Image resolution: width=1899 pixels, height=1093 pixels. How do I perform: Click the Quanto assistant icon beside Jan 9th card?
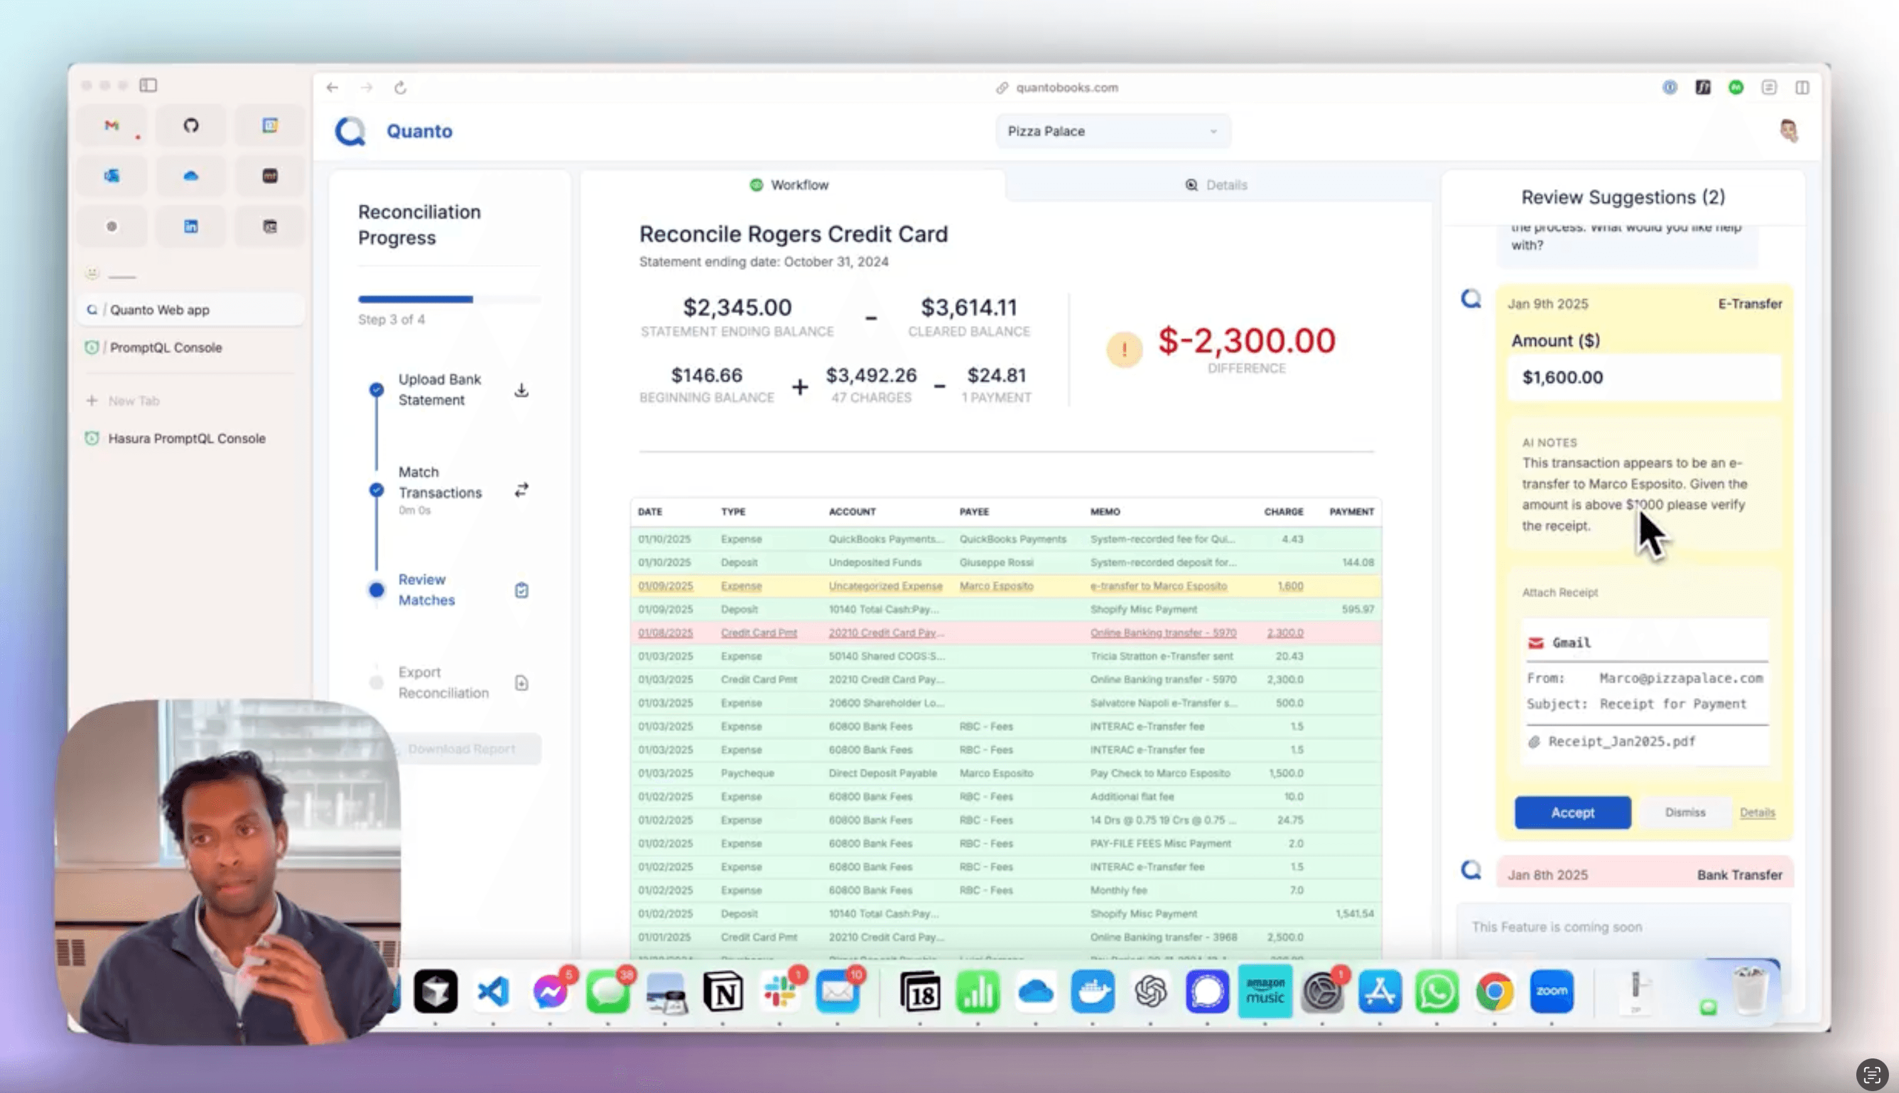pyautogui.click(x=1471, y=300)
